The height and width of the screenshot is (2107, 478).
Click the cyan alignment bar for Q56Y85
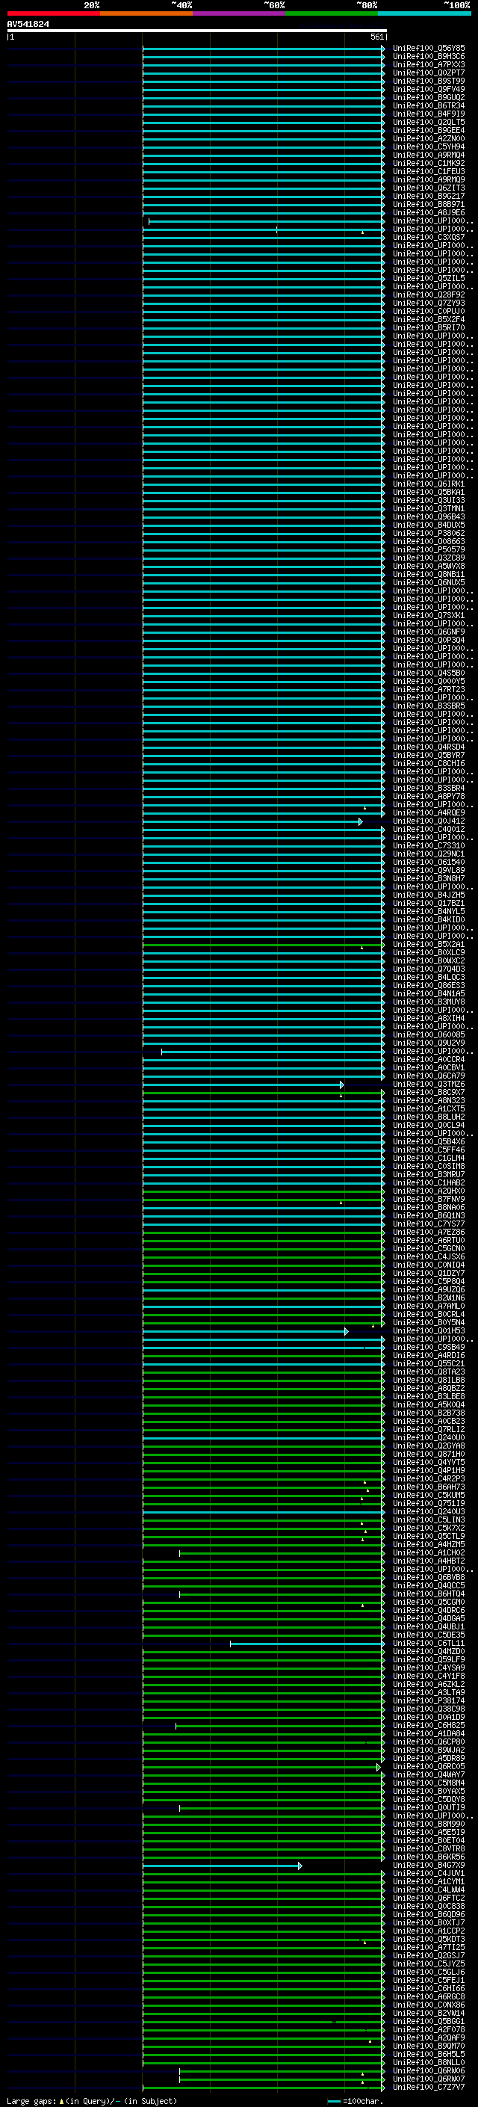tap(263, 49)
